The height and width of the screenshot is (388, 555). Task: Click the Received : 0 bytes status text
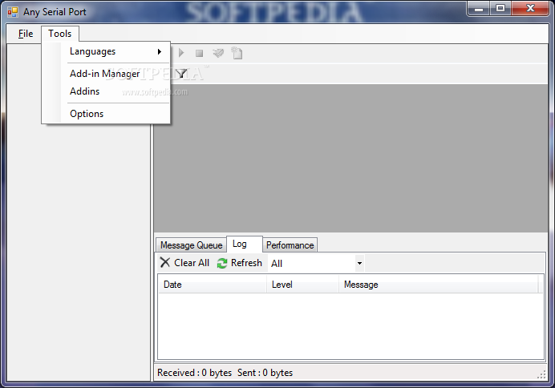pos(194,373)
